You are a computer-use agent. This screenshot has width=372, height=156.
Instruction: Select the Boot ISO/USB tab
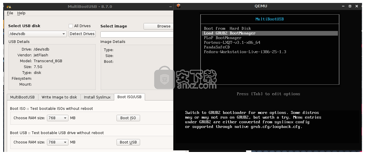[129, 97]
